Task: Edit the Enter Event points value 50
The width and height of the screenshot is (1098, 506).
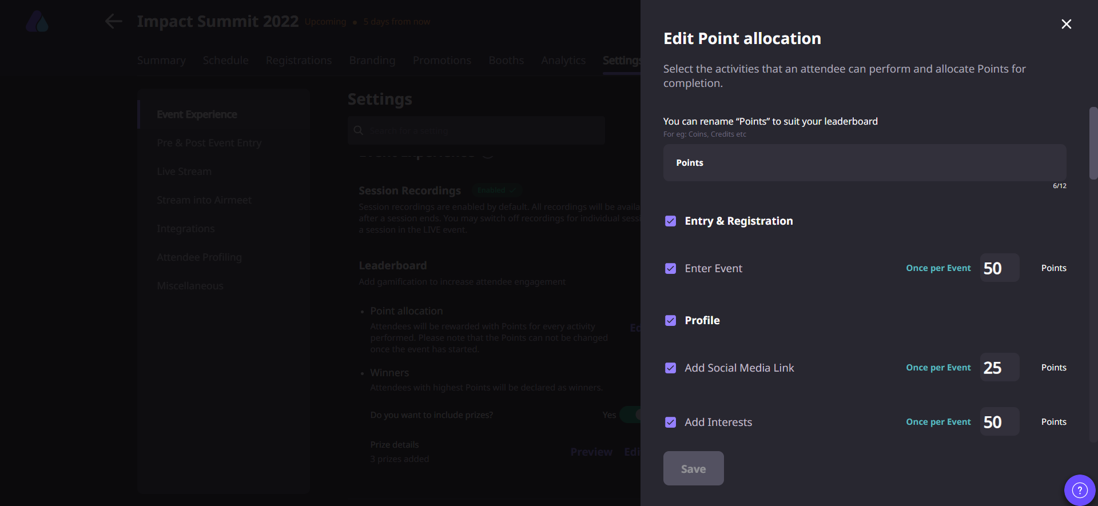Action: click(999, 268)
